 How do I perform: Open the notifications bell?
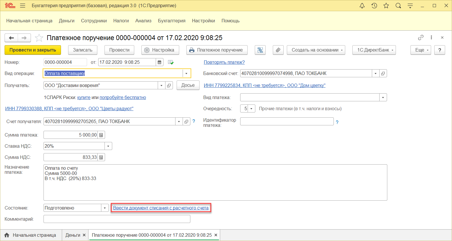(362, 6)
